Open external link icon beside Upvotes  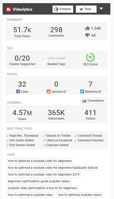65,92
